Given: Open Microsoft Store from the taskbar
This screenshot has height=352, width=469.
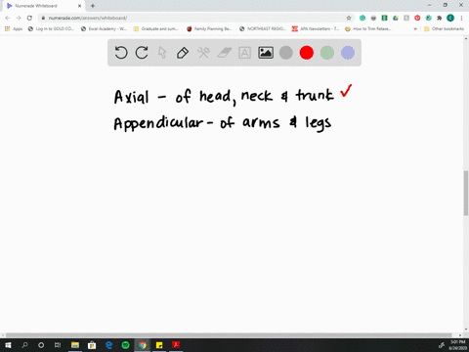Looking at the screenshot, I should pos(92,345).
